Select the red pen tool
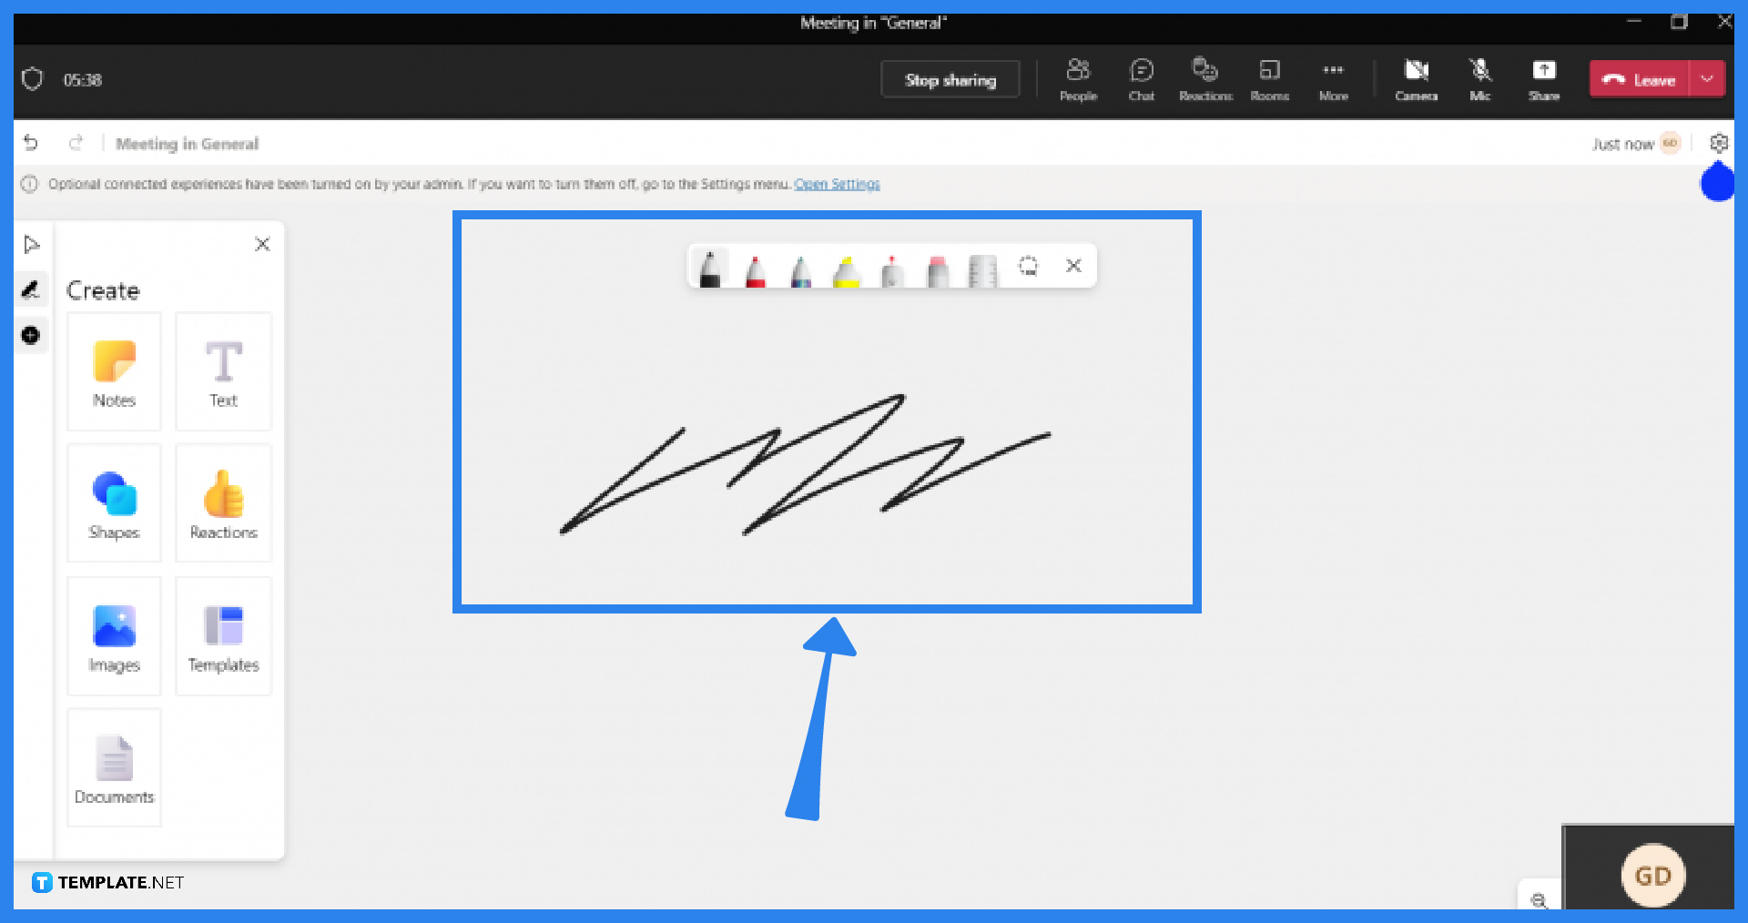1748x923 pixels. click(756, 267)
